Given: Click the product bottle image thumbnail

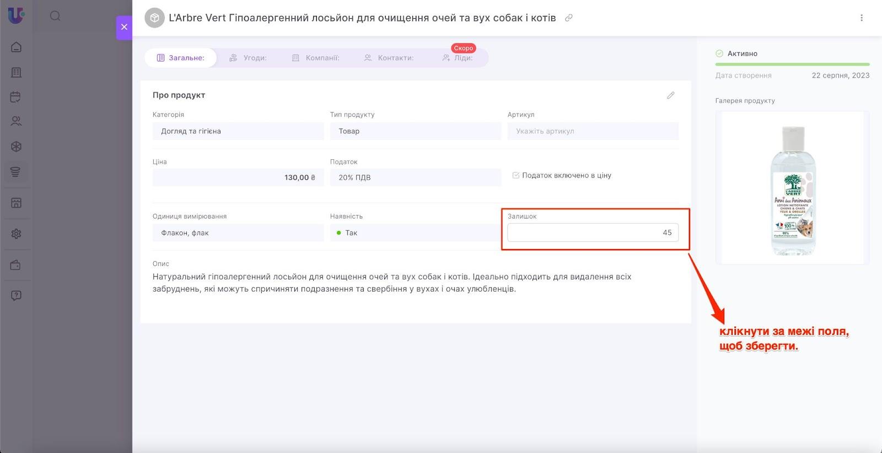Looking at the screenshot, I should pyautogui.click(x=792, y=188).
